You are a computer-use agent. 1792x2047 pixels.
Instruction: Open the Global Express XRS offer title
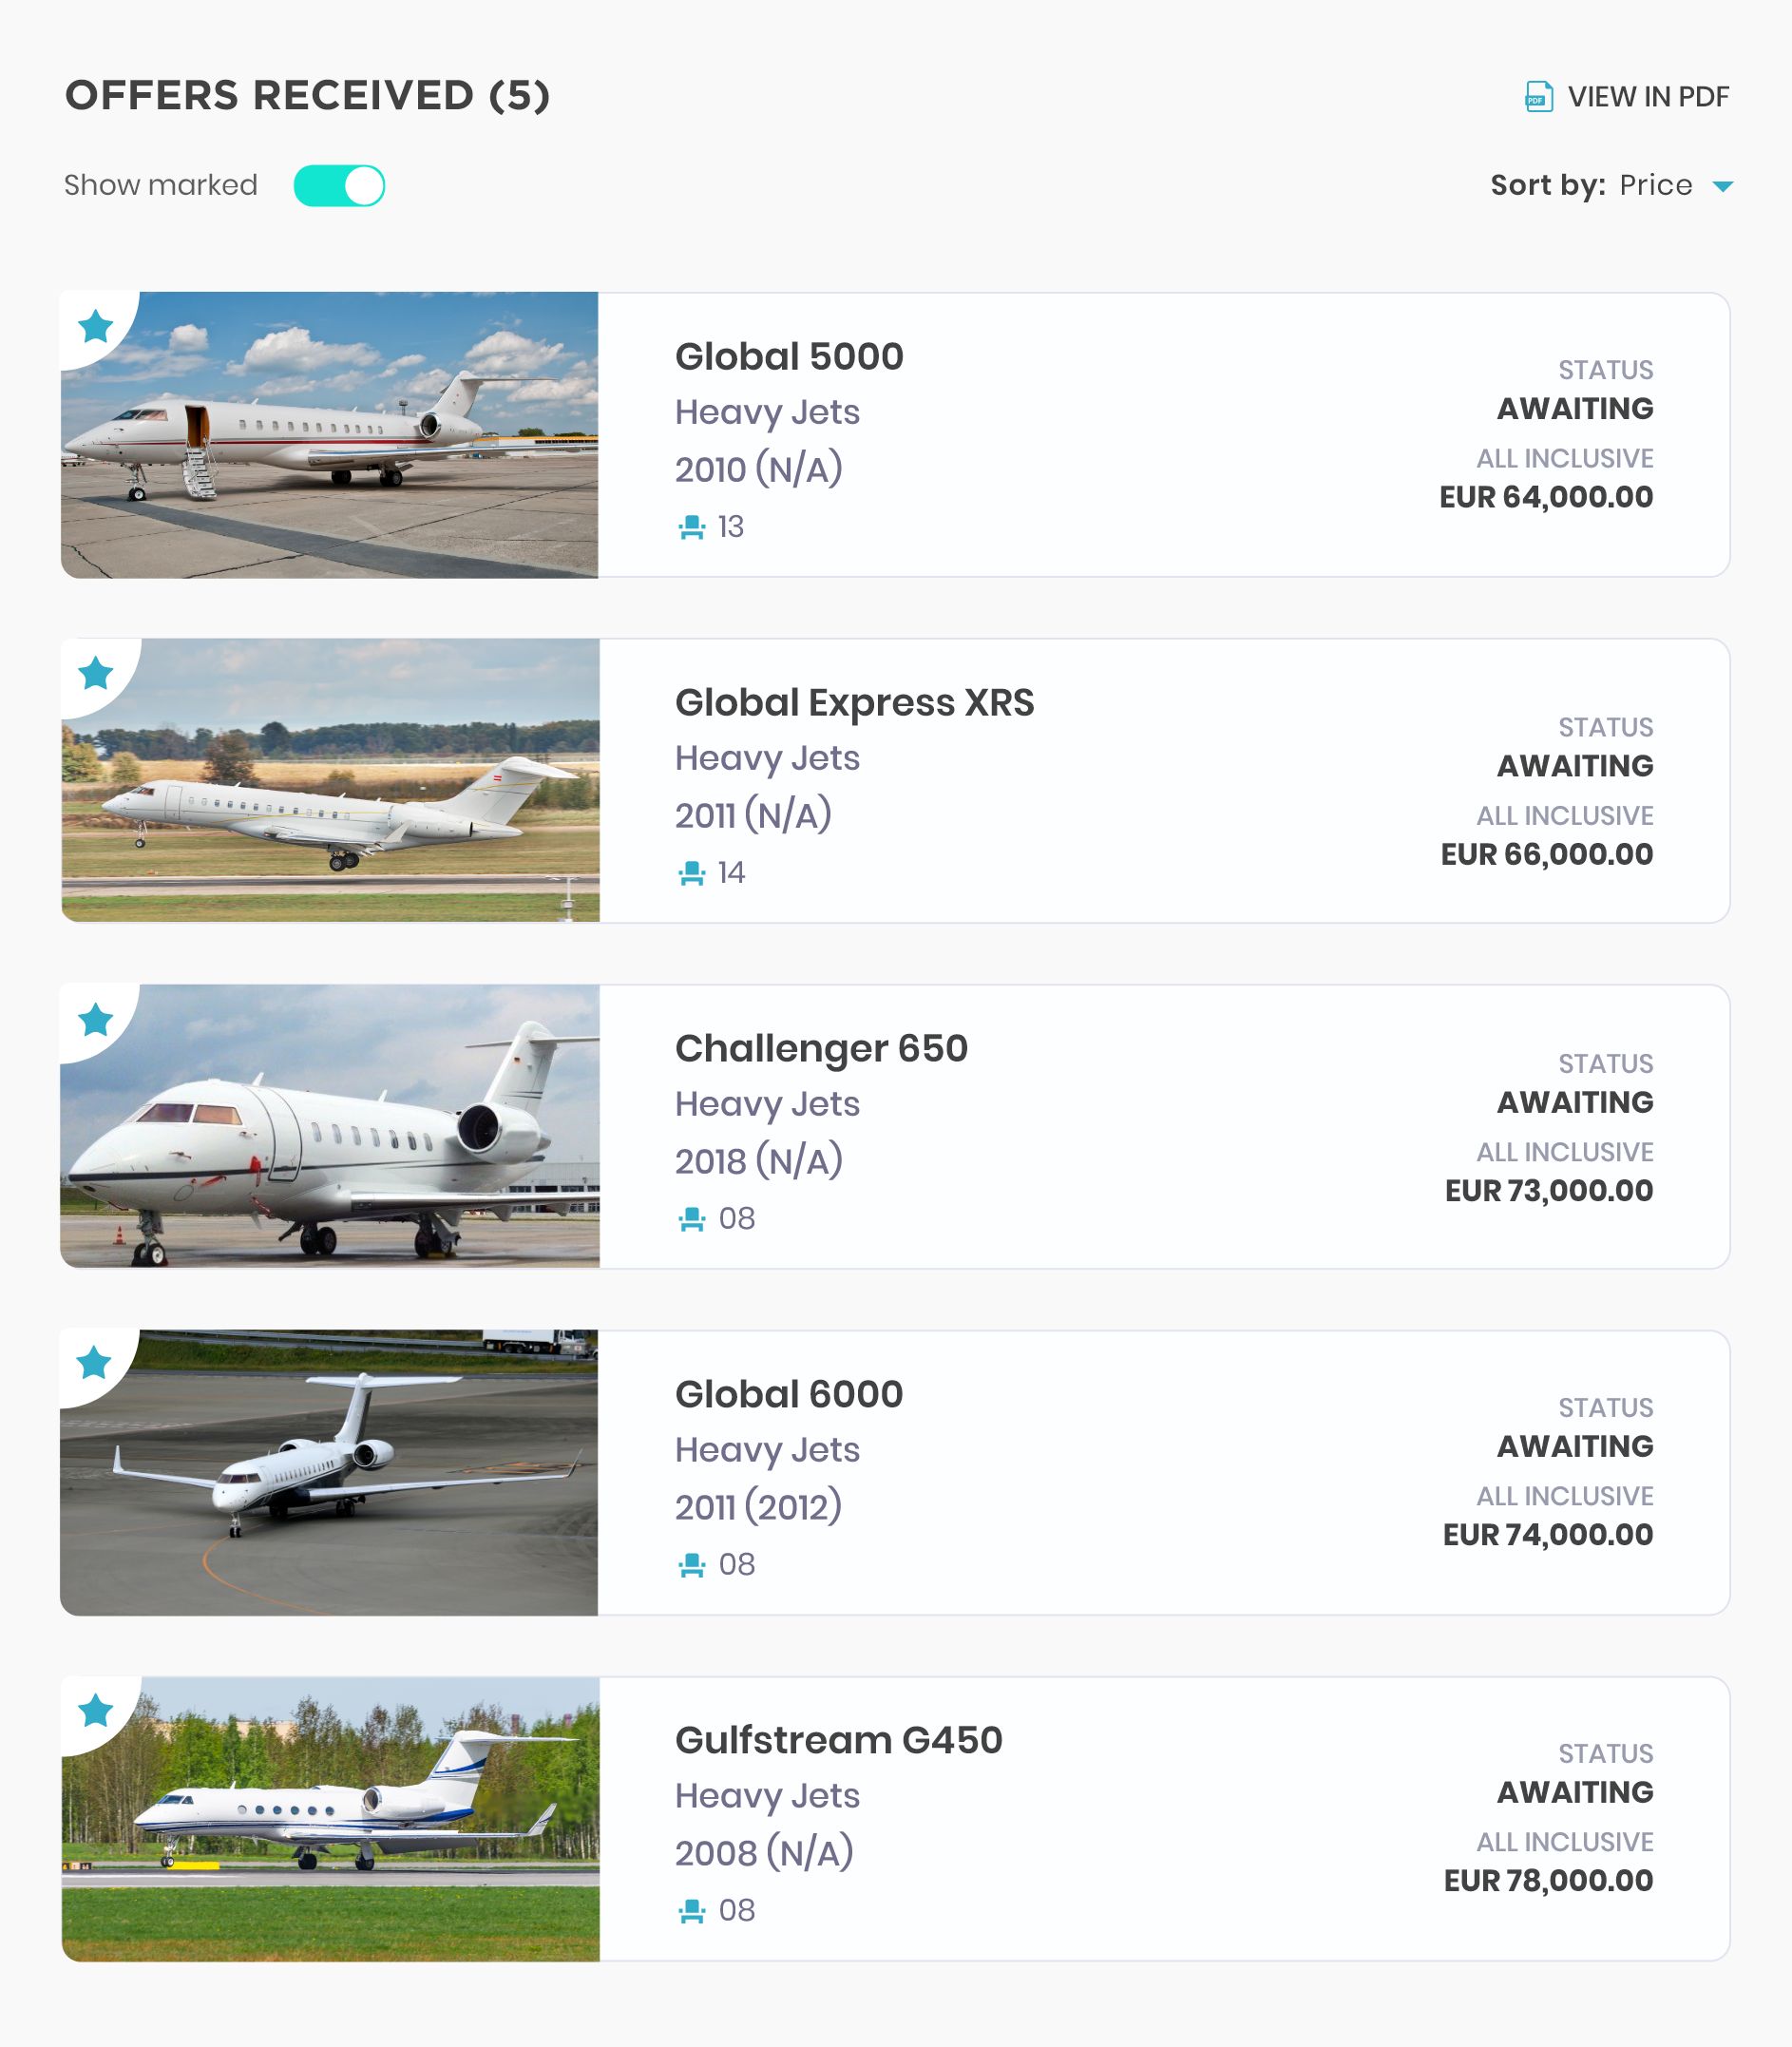pos(854,702)
